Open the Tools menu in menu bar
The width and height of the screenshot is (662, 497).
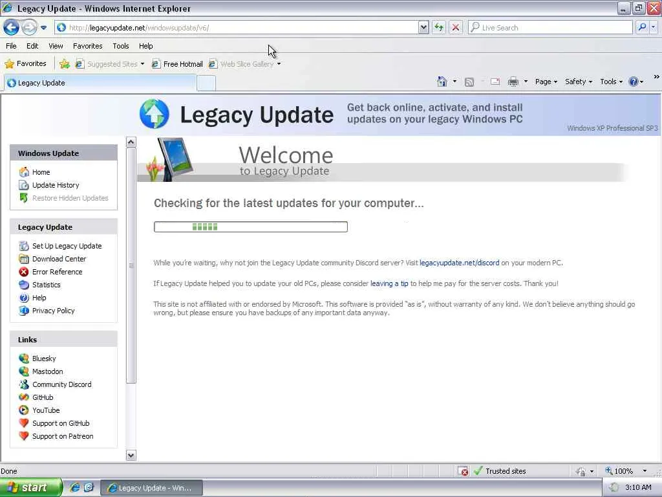(x=120, y=46)
